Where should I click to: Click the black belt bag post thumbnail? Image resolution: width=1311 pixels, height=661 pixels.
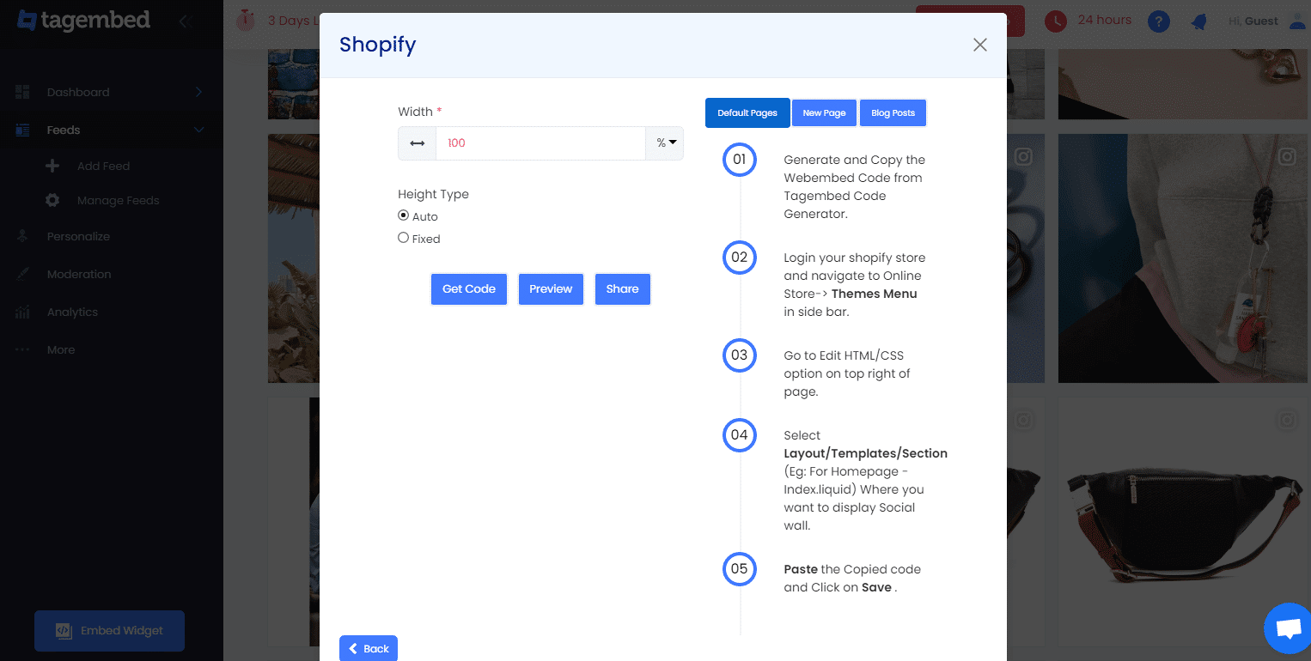point(1184,522)
